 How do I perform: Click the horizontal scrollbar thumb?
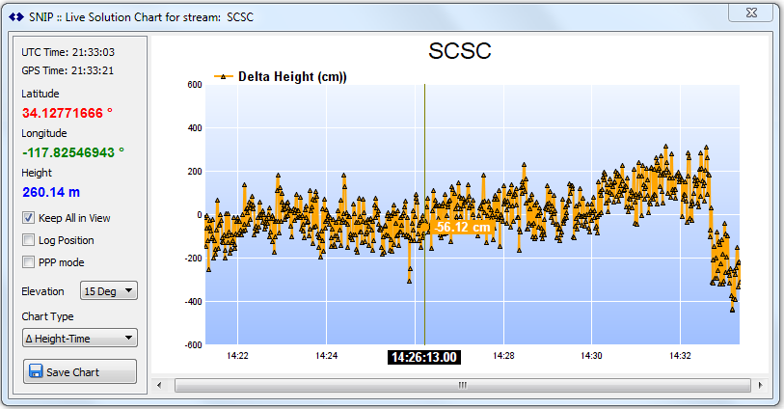click(x=461, y=385)
